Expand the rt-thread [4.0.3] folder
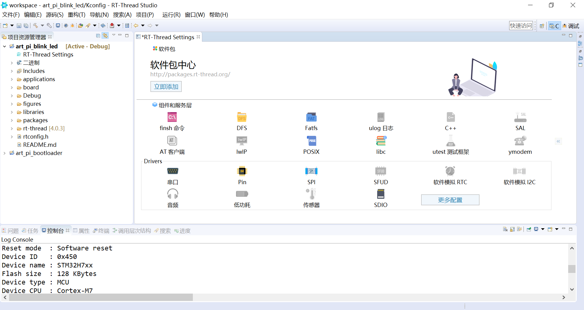The height and width of the screenshot is (310, 584). (12, 129)
